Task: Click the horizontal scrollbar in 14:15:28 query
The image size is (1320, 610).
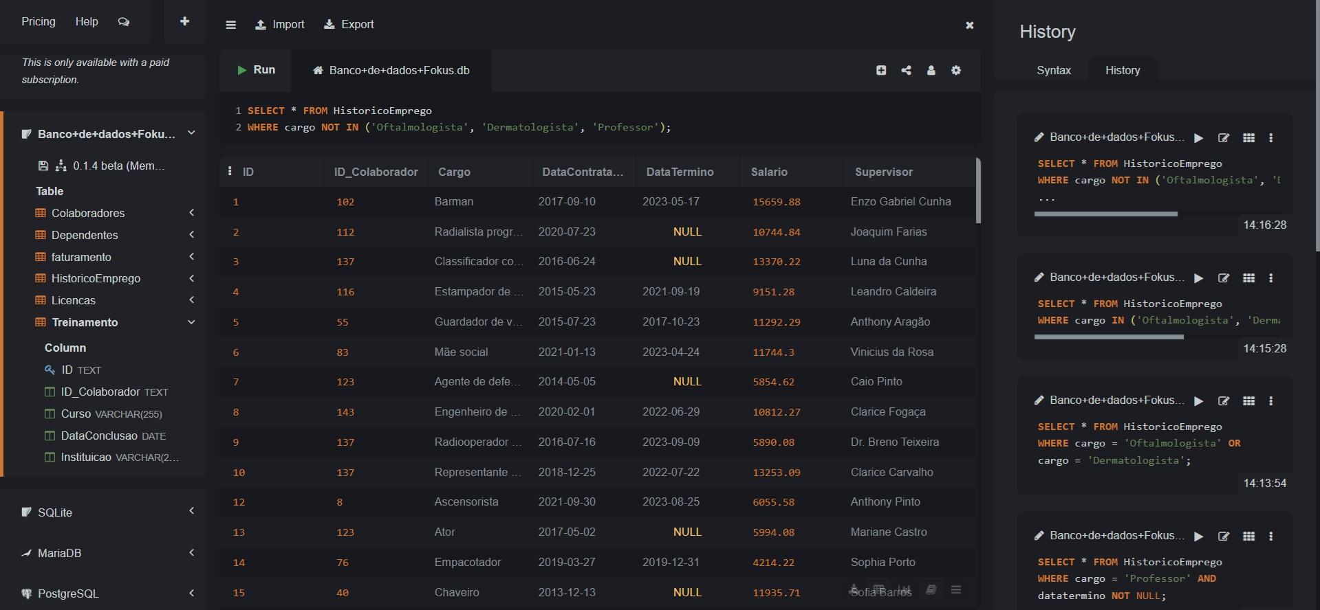Action: click(x=1109, y=337)
